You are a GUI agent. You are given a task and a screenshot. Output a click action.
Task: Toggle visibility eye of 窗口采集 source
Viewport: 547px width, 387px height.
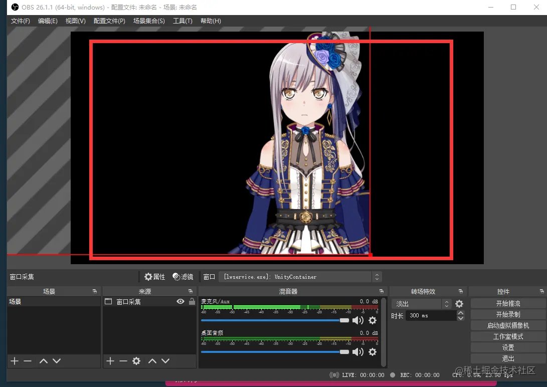coord(180,302)
